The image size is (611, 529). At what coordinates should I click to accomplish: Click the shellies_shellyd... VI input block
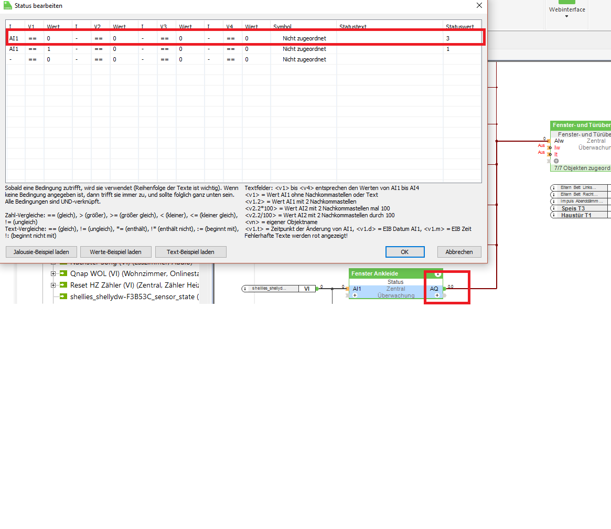278,289
